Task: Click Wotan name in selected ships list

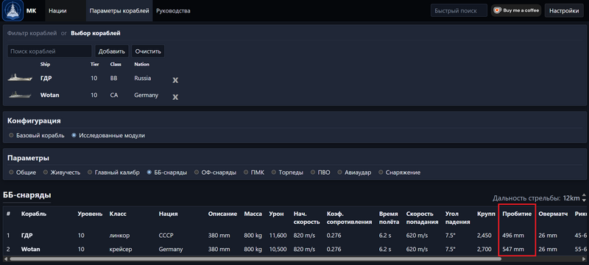Action: pos(49,95)
